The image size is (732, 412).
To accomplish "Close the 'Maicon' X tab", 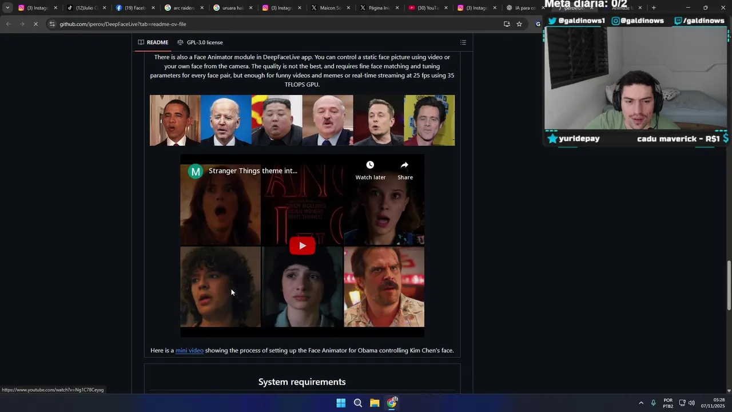I will 348,8.
